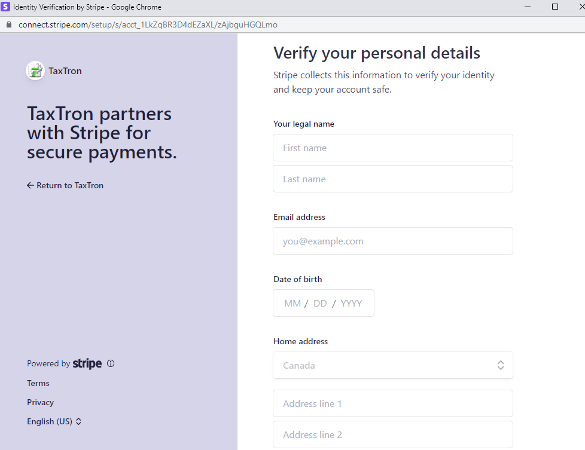Maximize the Chrome window
This screenshot has height=450, width=585.
(x=555, y=7)
